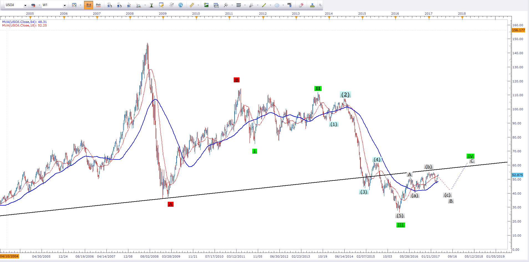
Task: Open the USOil symbol dropdown
Action: (x=25, y=5)
